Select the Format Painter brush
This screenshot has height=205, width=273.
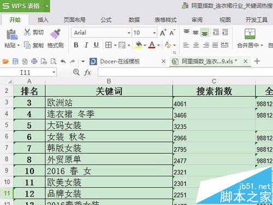coord(55,34)
